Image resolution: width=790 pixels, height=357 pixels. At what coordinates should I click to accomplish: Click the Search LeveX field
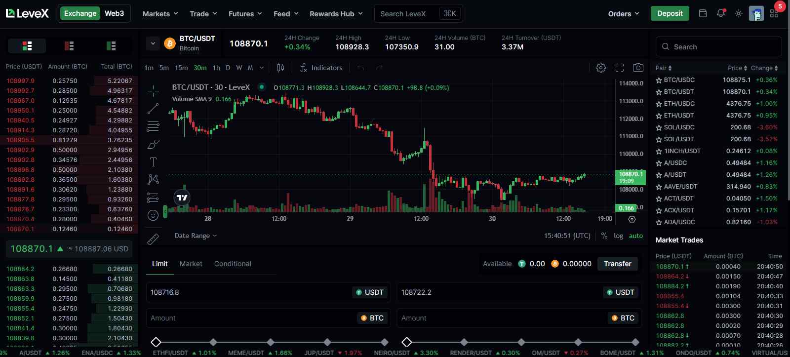pyautogui.click(x=419, y=13)
